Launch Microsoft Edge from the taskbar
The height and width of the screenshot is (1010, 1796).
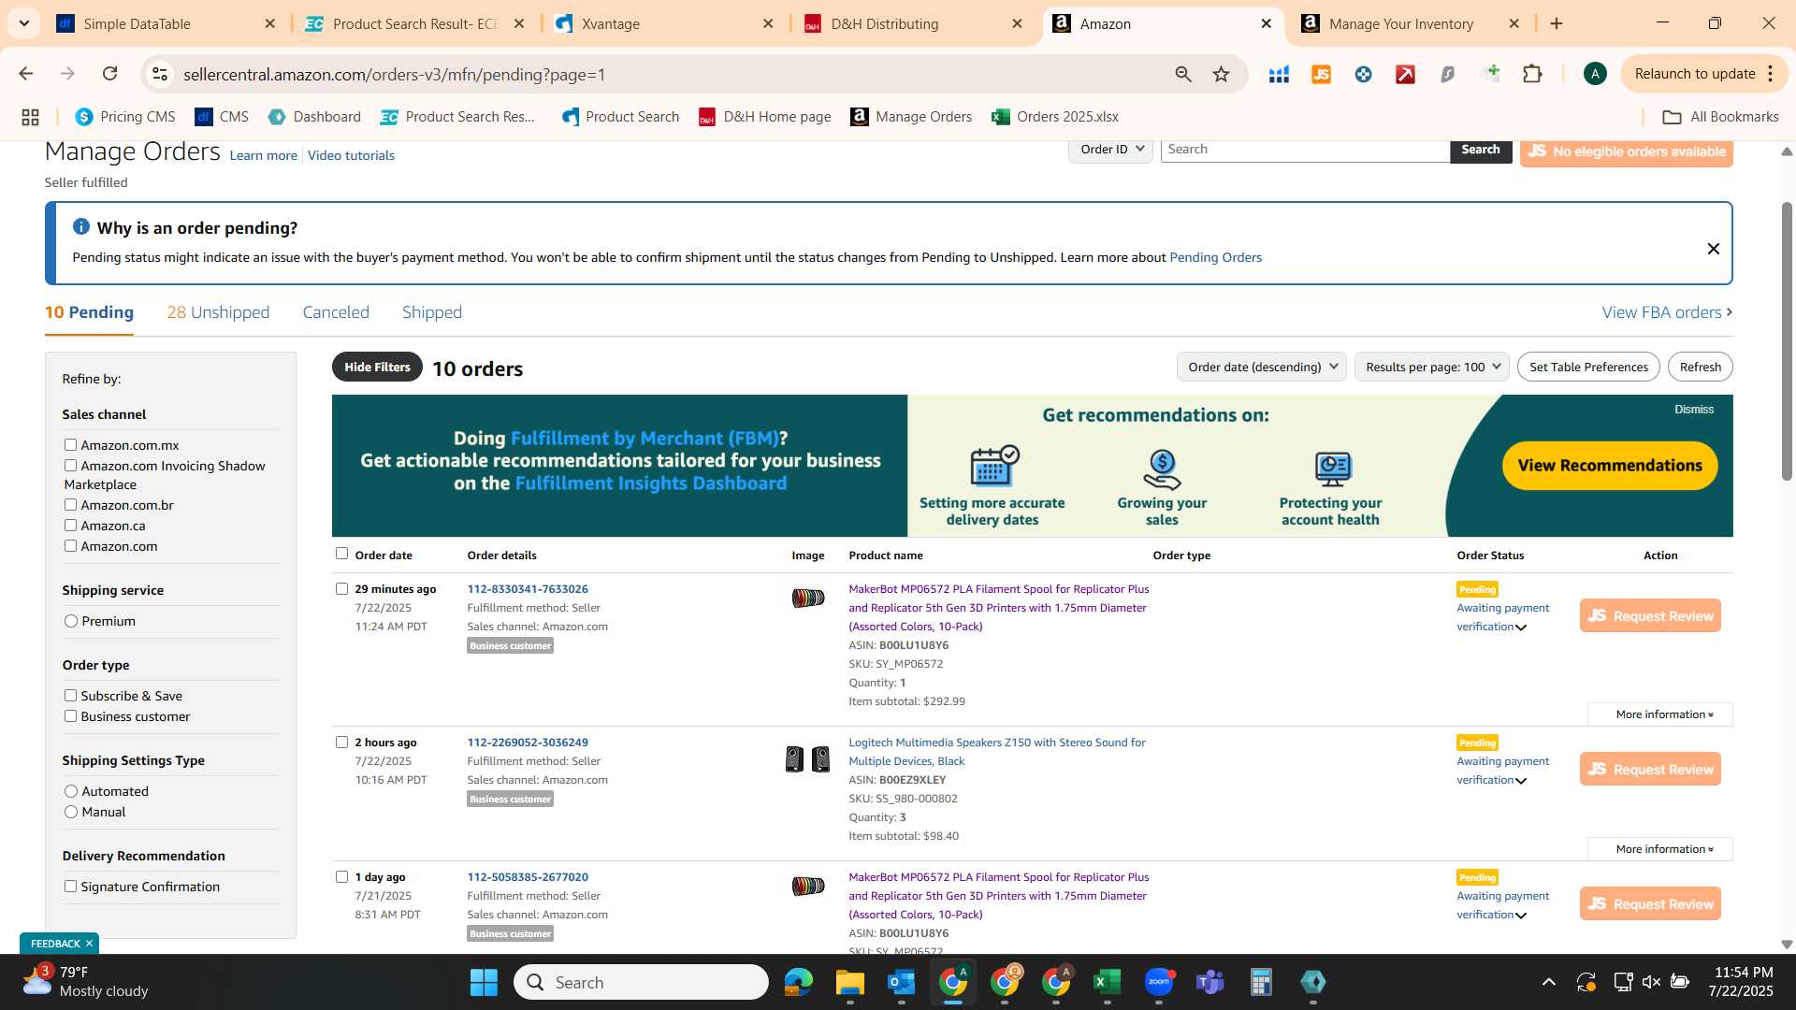pos(798,982)
